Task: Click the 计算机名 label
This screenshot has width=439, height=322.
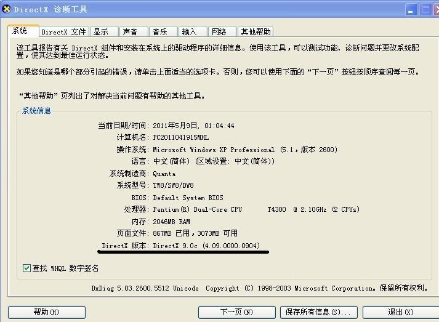Action: 133,137
